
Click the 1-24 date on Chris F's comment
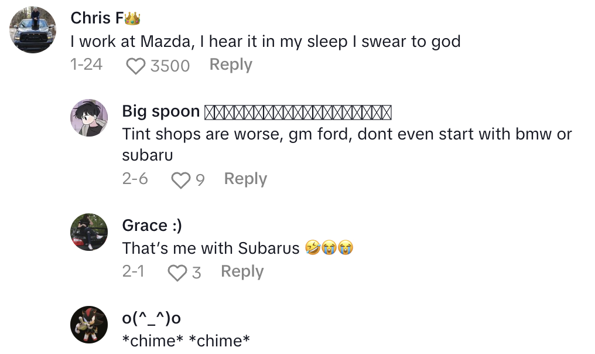pos(86,64)
